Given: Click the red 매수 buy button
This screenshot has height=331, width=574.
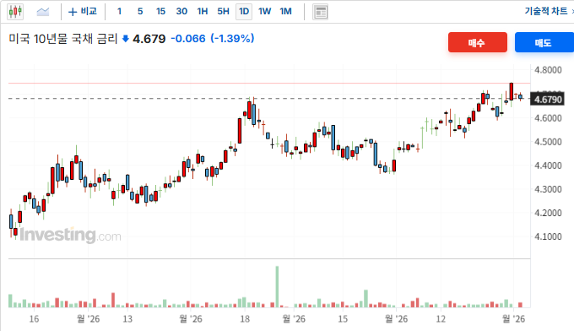Looking at the screenshot, I should tap(478, 42).
